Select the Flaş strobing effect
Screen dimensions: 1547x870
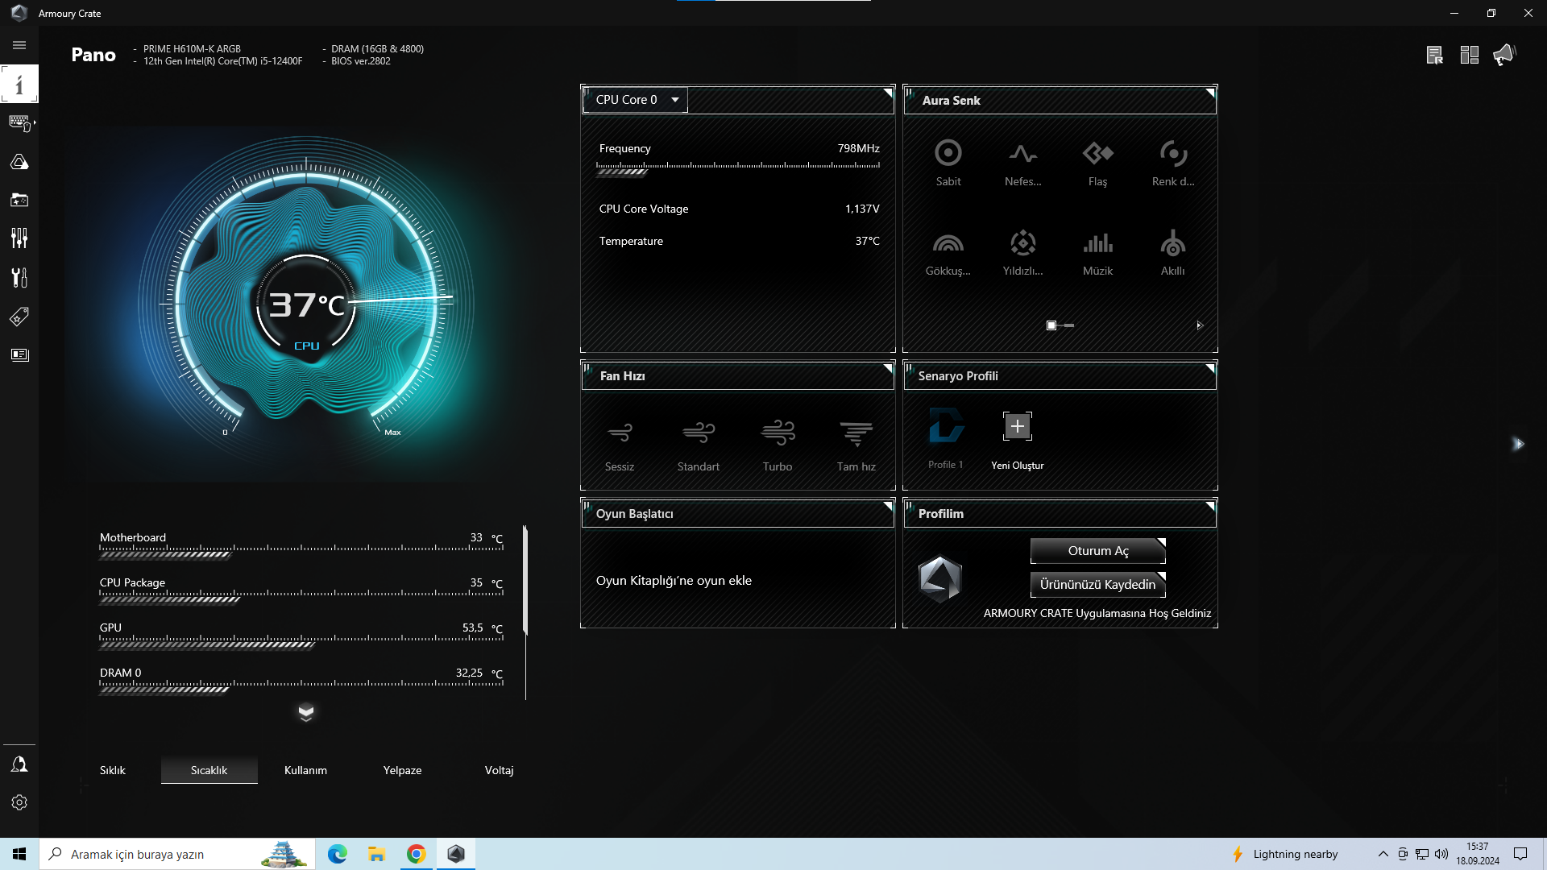pyautogui.click(x=1098, y=164)
